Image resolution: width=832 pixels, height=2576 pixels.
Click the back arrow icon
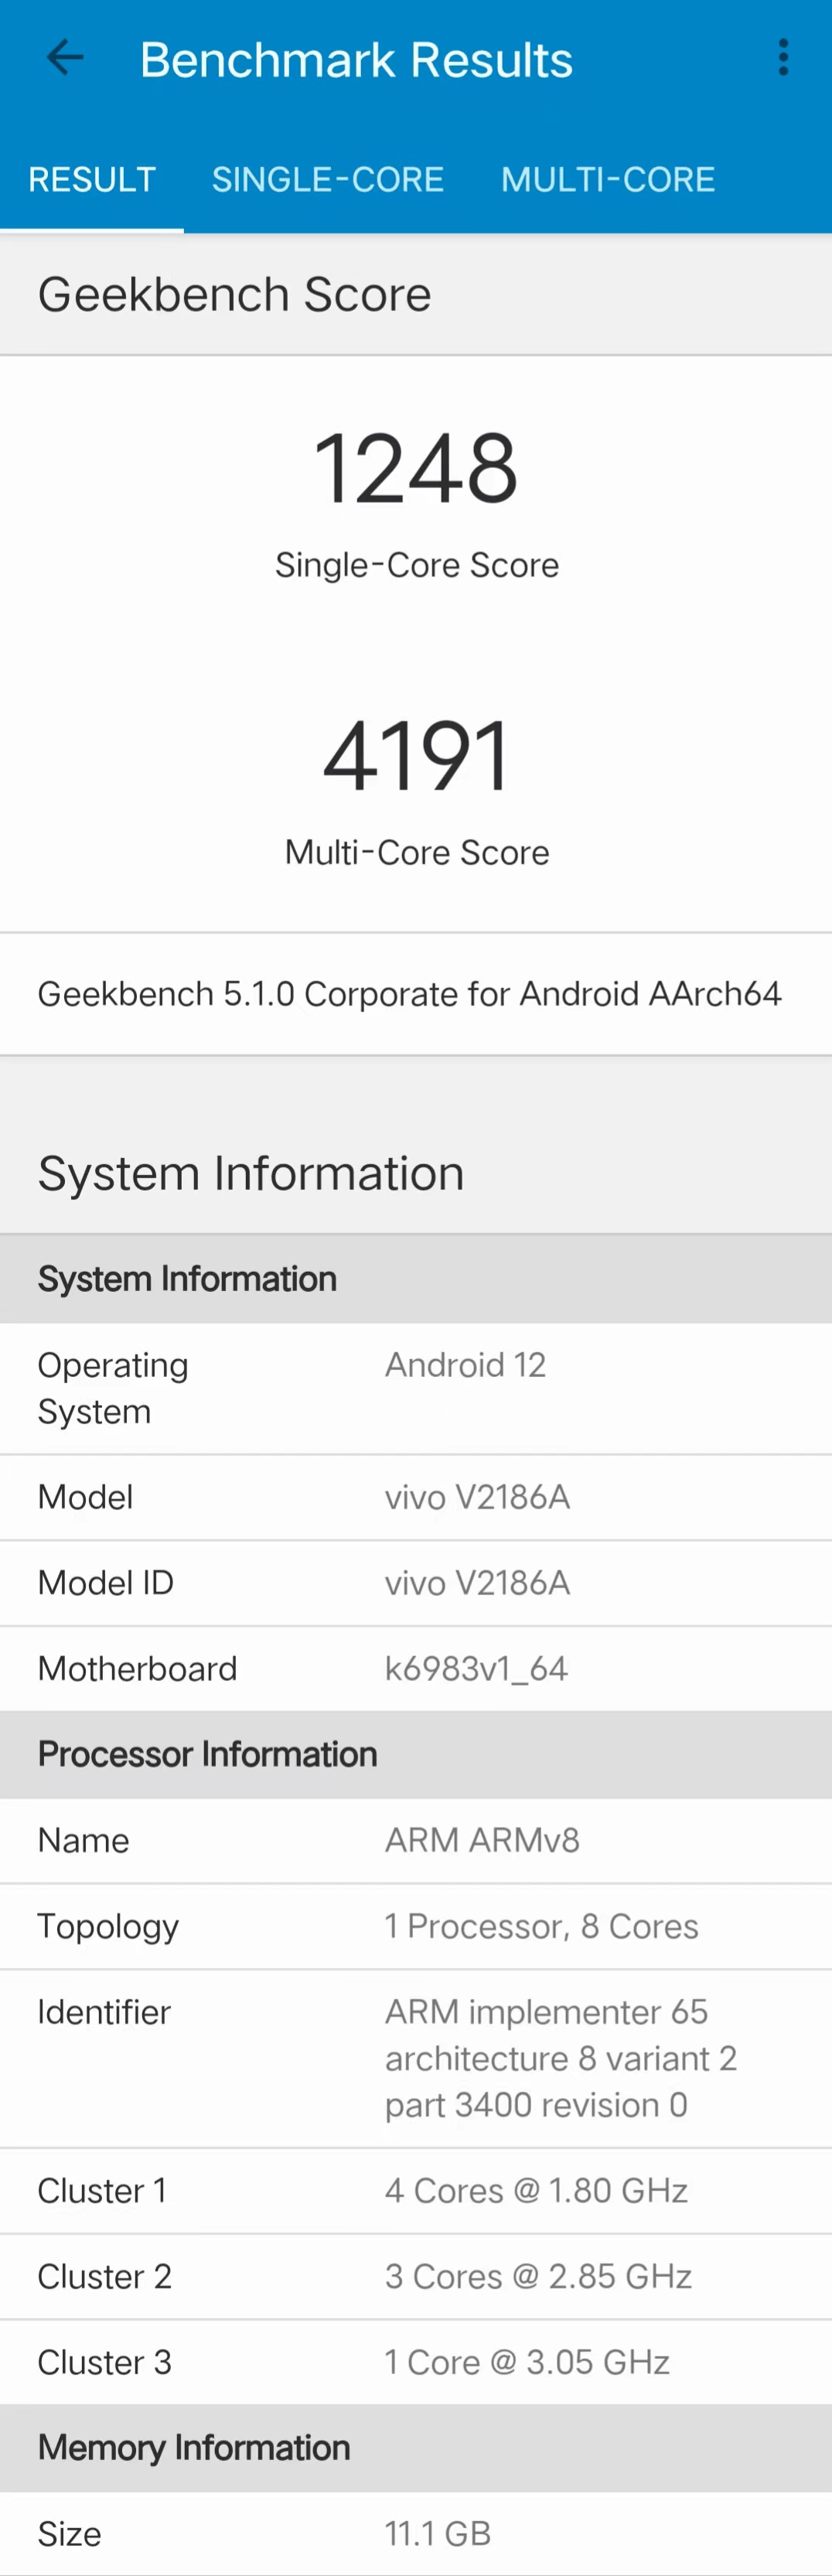64,57
